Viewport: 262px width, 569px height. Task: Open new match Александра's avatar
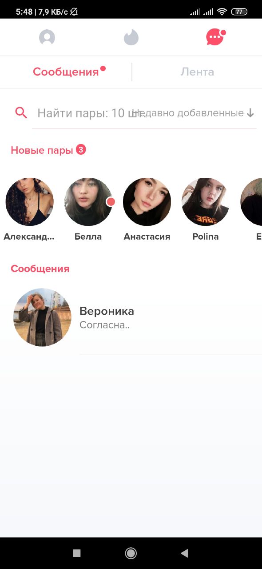[29, 202]
